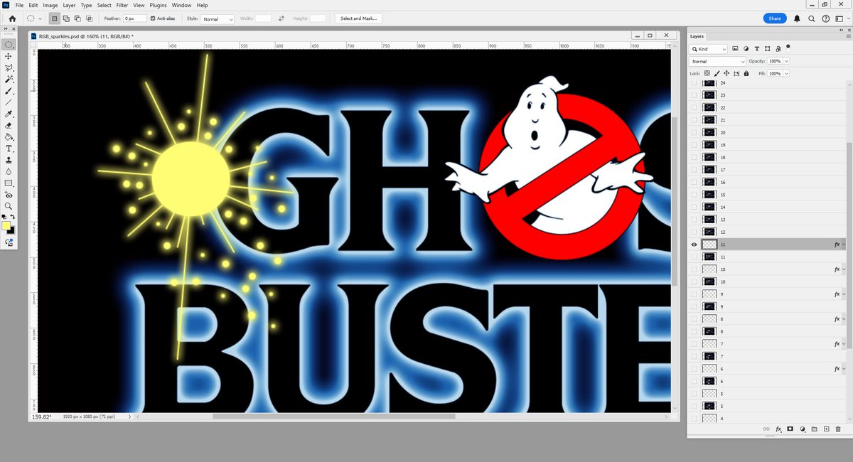This screenshot has width=853, height=462.
Task: Select the Type tool
Action: pos(9,149)
